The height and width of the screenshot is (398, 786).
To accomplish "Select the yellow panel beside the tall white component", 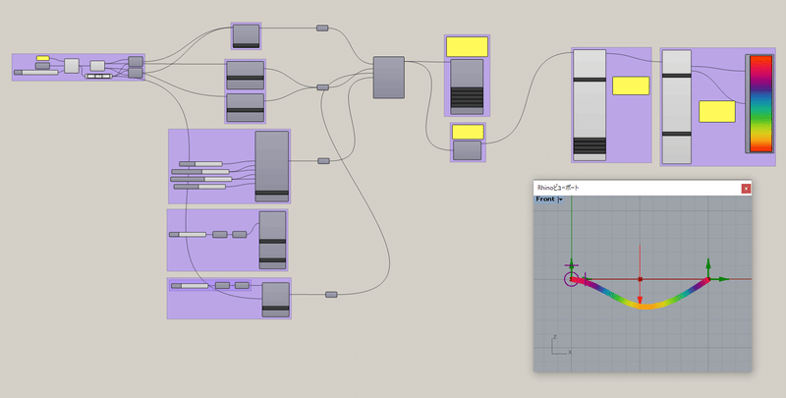I will coord(631,85).
